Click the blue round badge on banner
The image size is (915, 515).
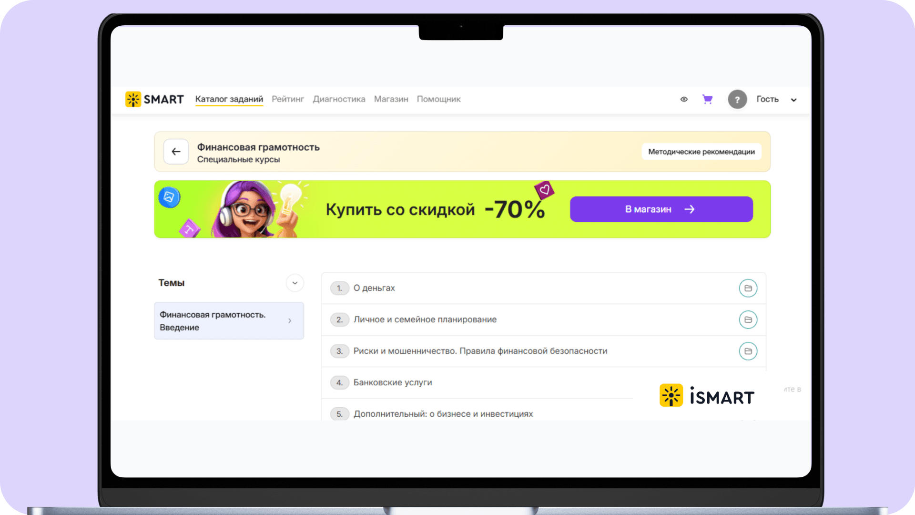169,197
